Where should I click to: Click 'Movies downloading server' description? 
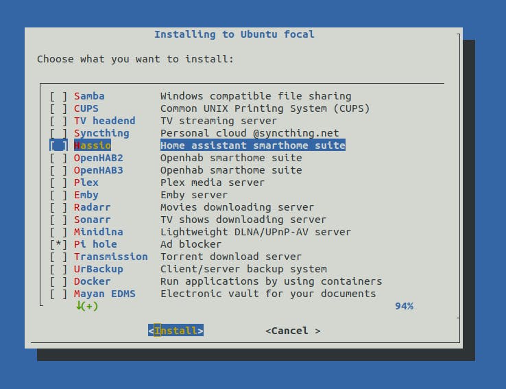click(x=237, y=207)
